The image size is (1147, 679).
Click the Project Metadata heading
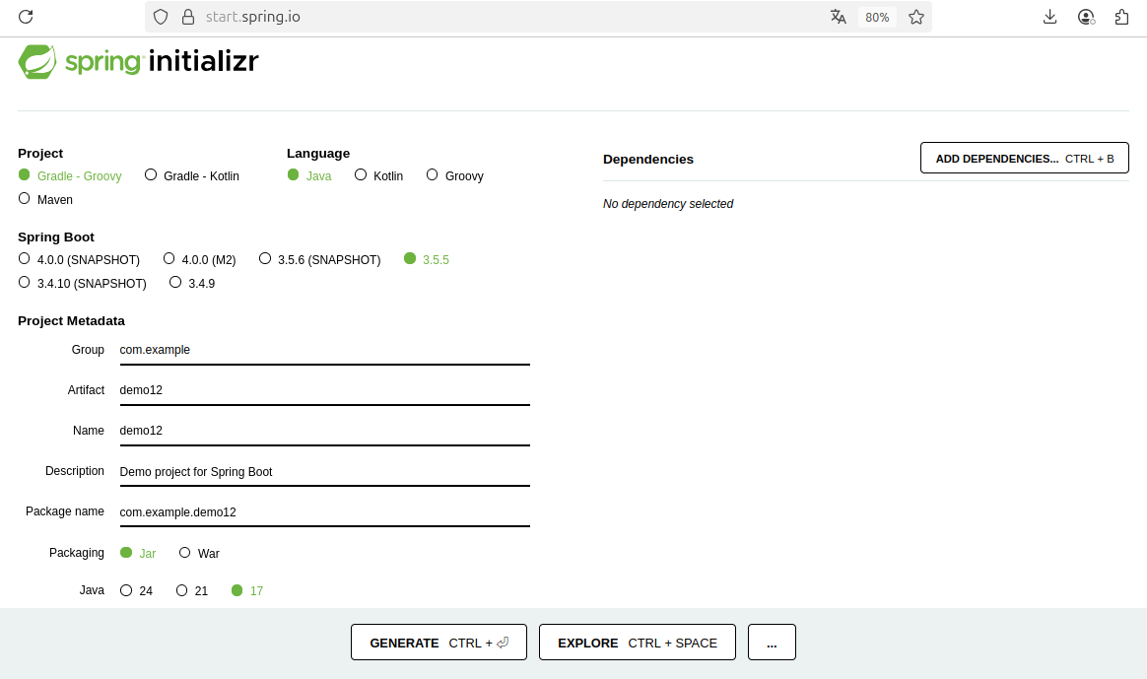click(71, 320)
